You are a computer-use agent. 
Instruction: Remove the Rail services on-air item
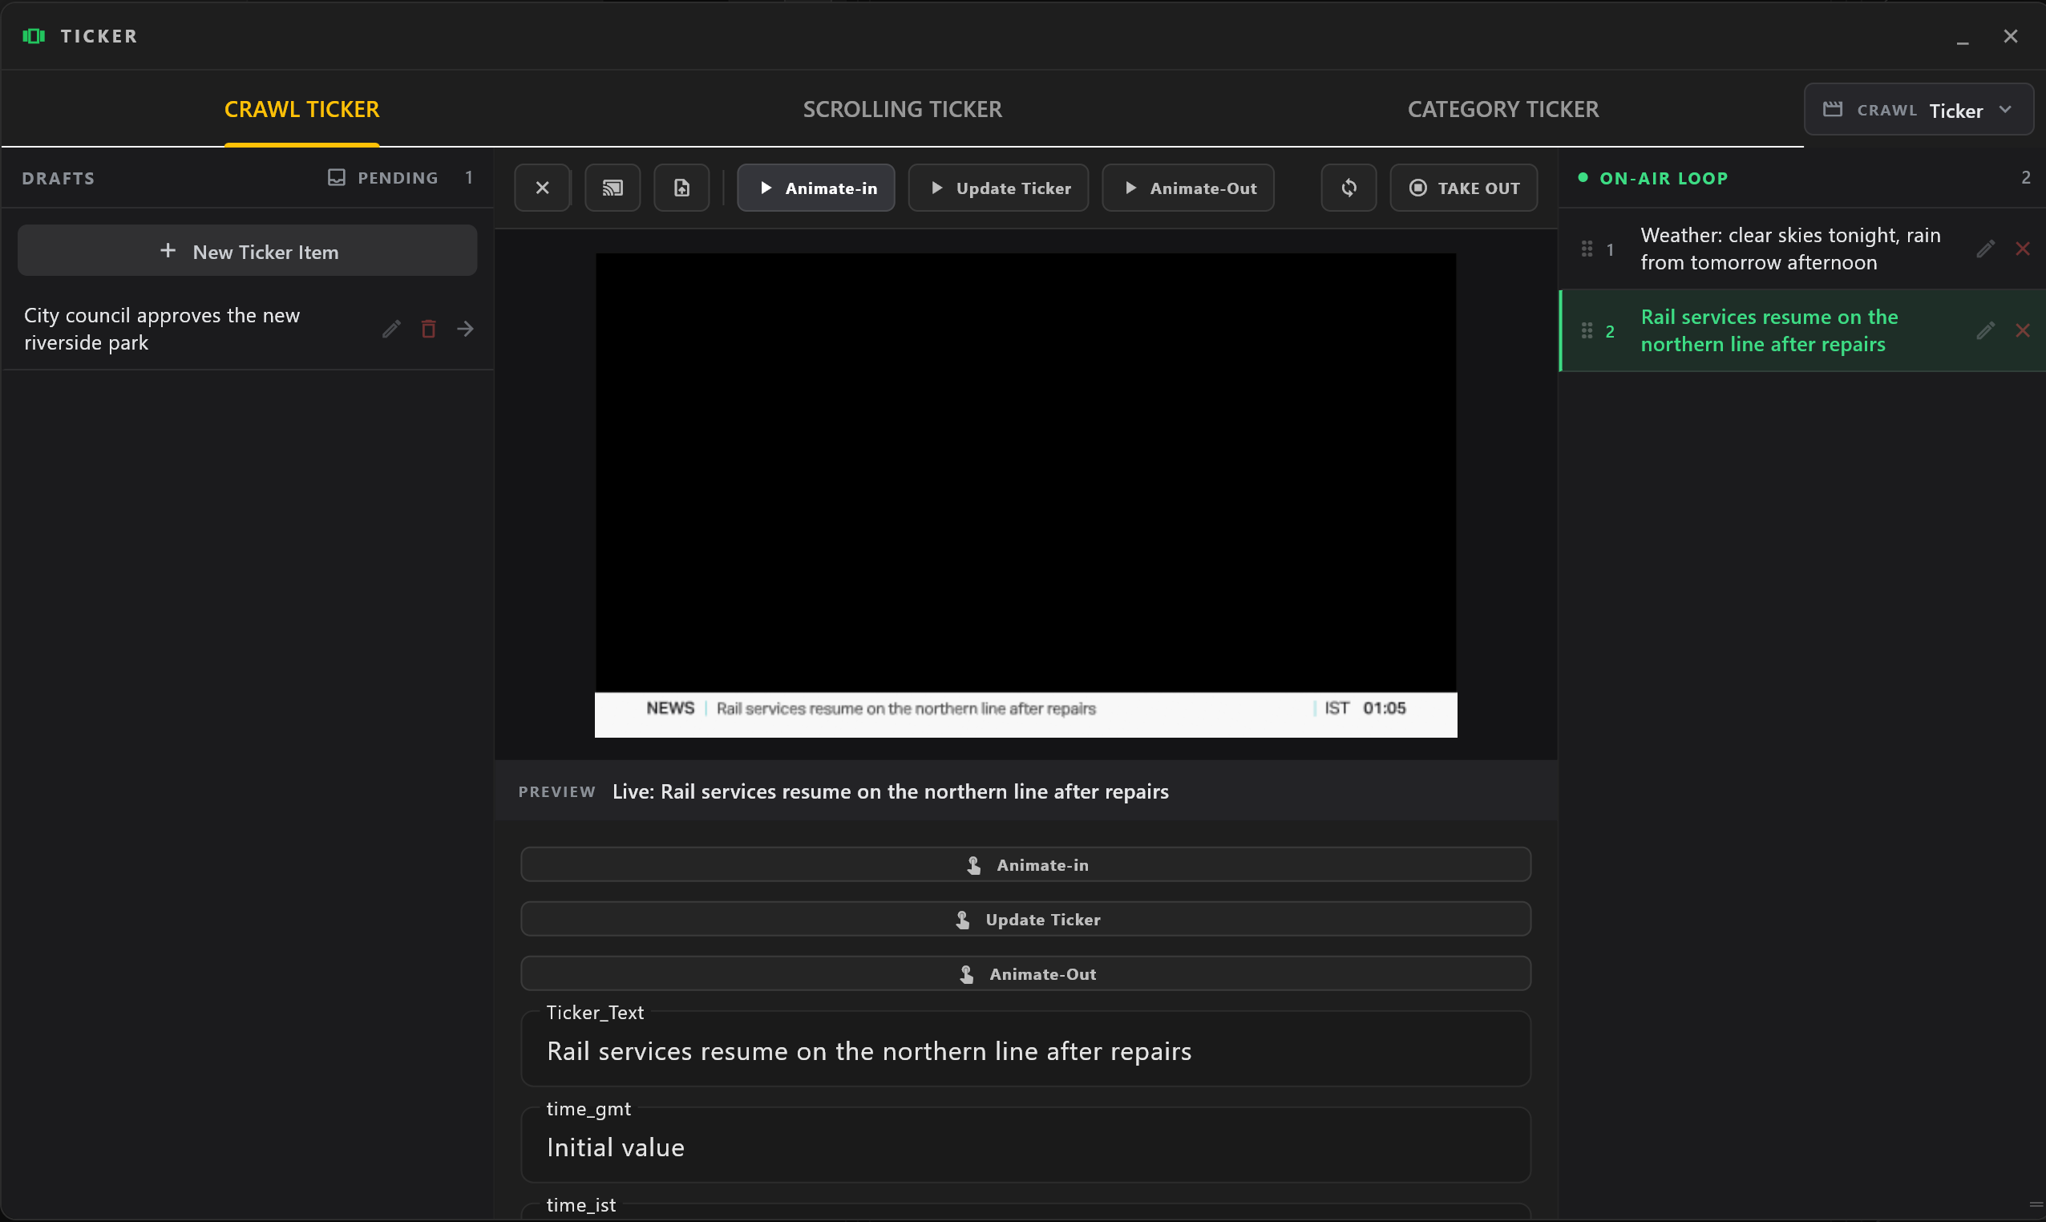pos(2022,330)
